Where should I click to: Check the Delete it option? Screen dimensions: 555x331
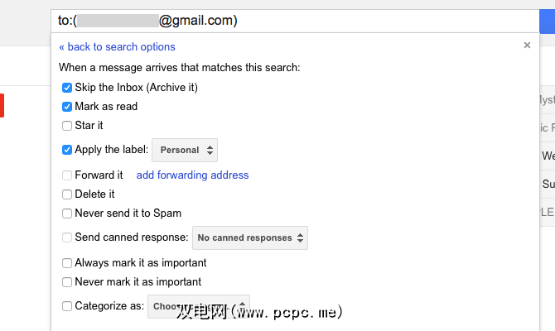(x=67, y=194)
